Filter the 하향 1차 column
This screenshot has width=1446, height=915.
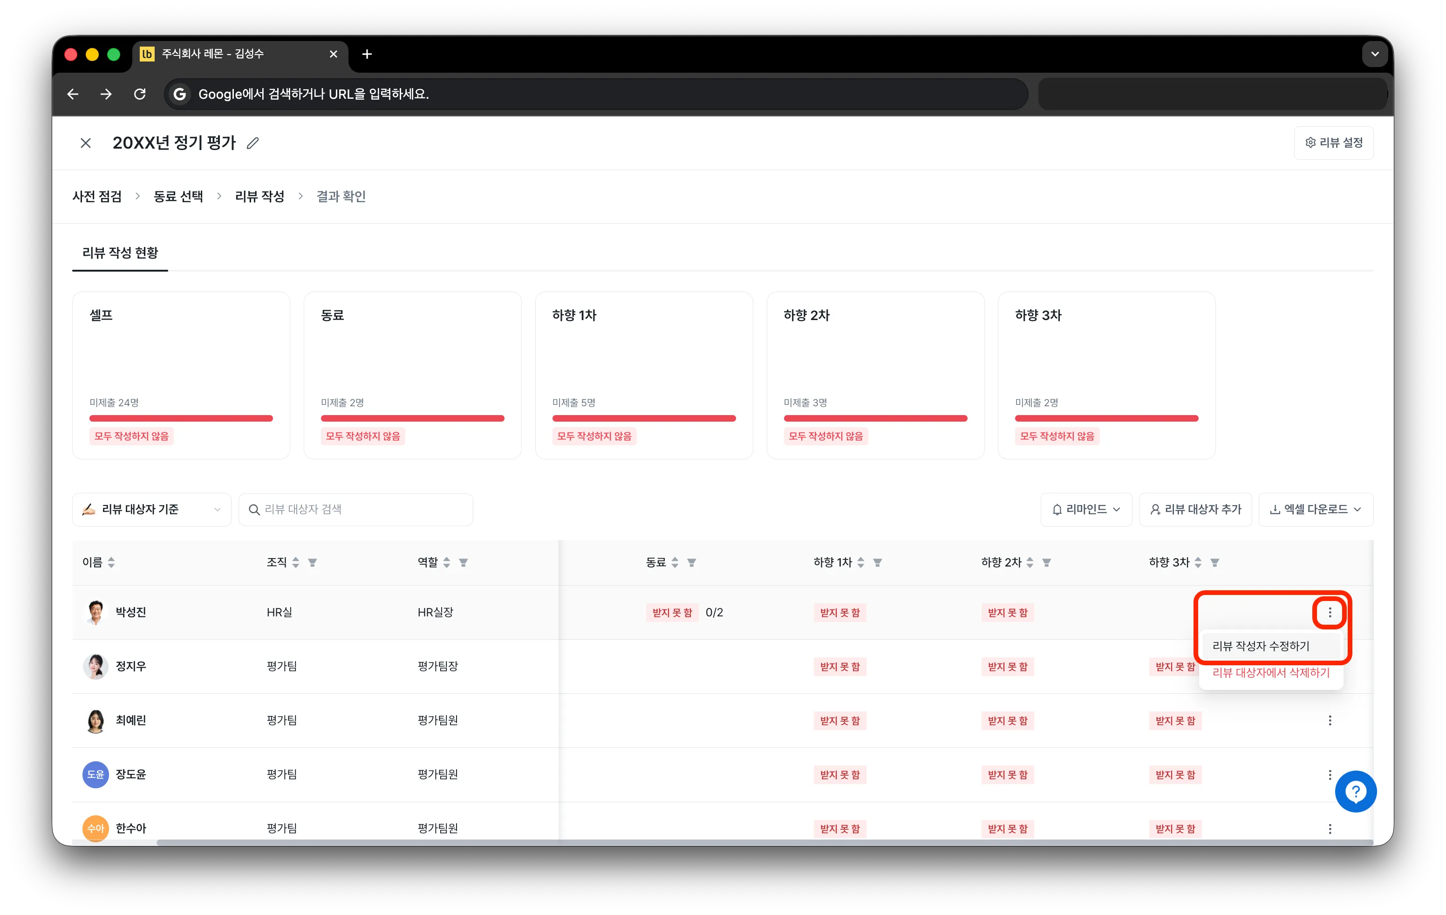click(877, 563)
